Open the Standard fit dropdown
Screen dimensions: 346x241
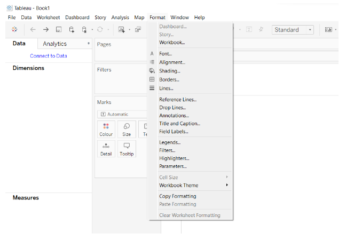tap(293, 30)
